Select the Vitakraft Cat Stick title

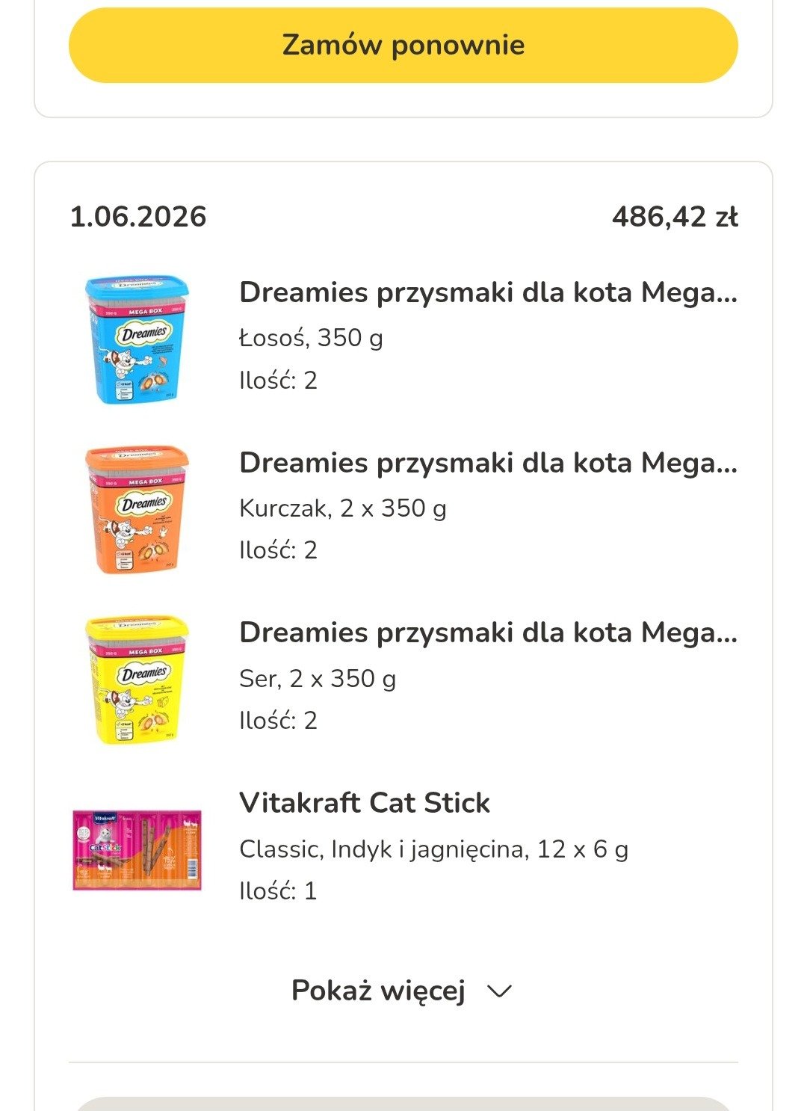[x=365, y=803]
